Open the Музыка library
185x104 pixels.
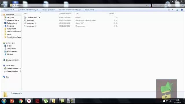[x=10, y=54]
